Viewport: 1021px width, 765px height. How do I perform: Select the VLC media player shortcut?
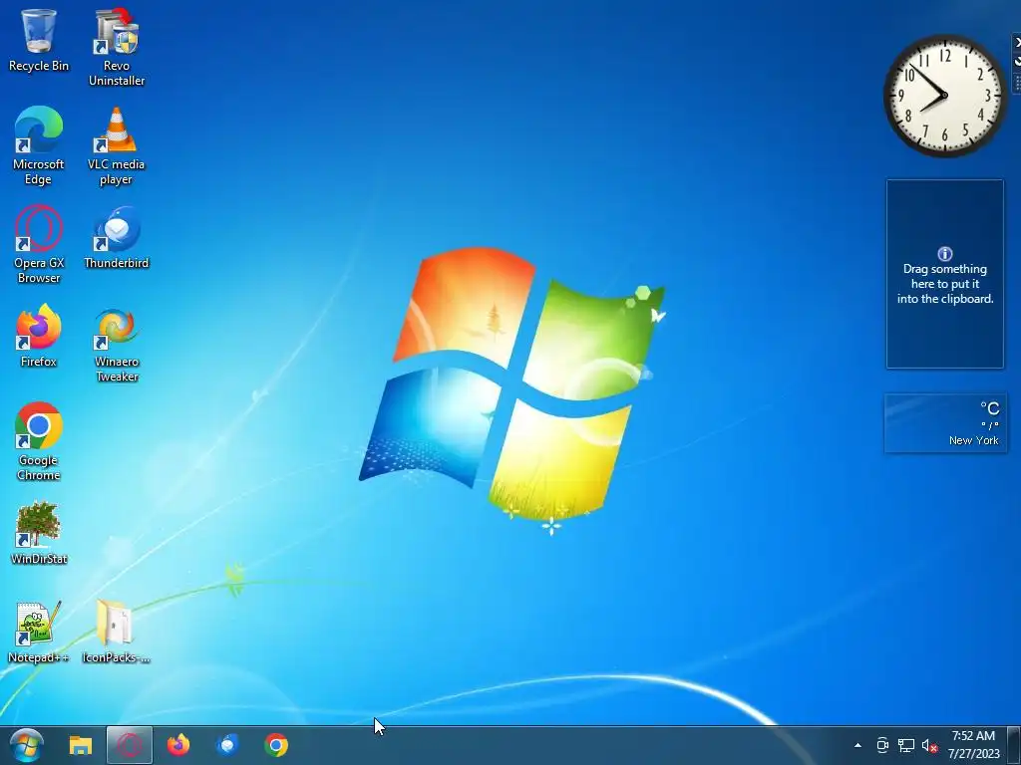tap(117, 145)
